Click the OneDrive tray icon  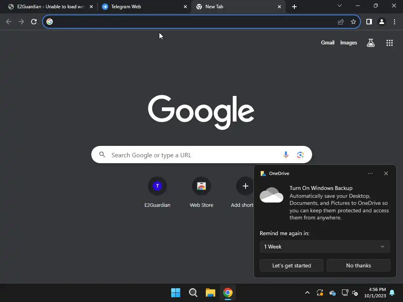(x=332, y=293)
